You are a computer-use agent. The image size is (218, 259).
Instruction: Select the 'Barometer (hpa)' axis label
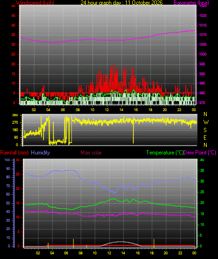(191, 2)
